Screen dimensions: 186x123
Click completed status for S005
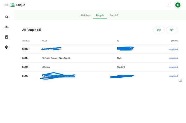pyautogui.click(x=173, y=76)
